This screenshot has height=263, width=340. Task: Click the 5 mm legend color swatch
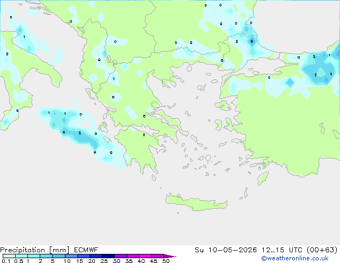tap(58, 256)
